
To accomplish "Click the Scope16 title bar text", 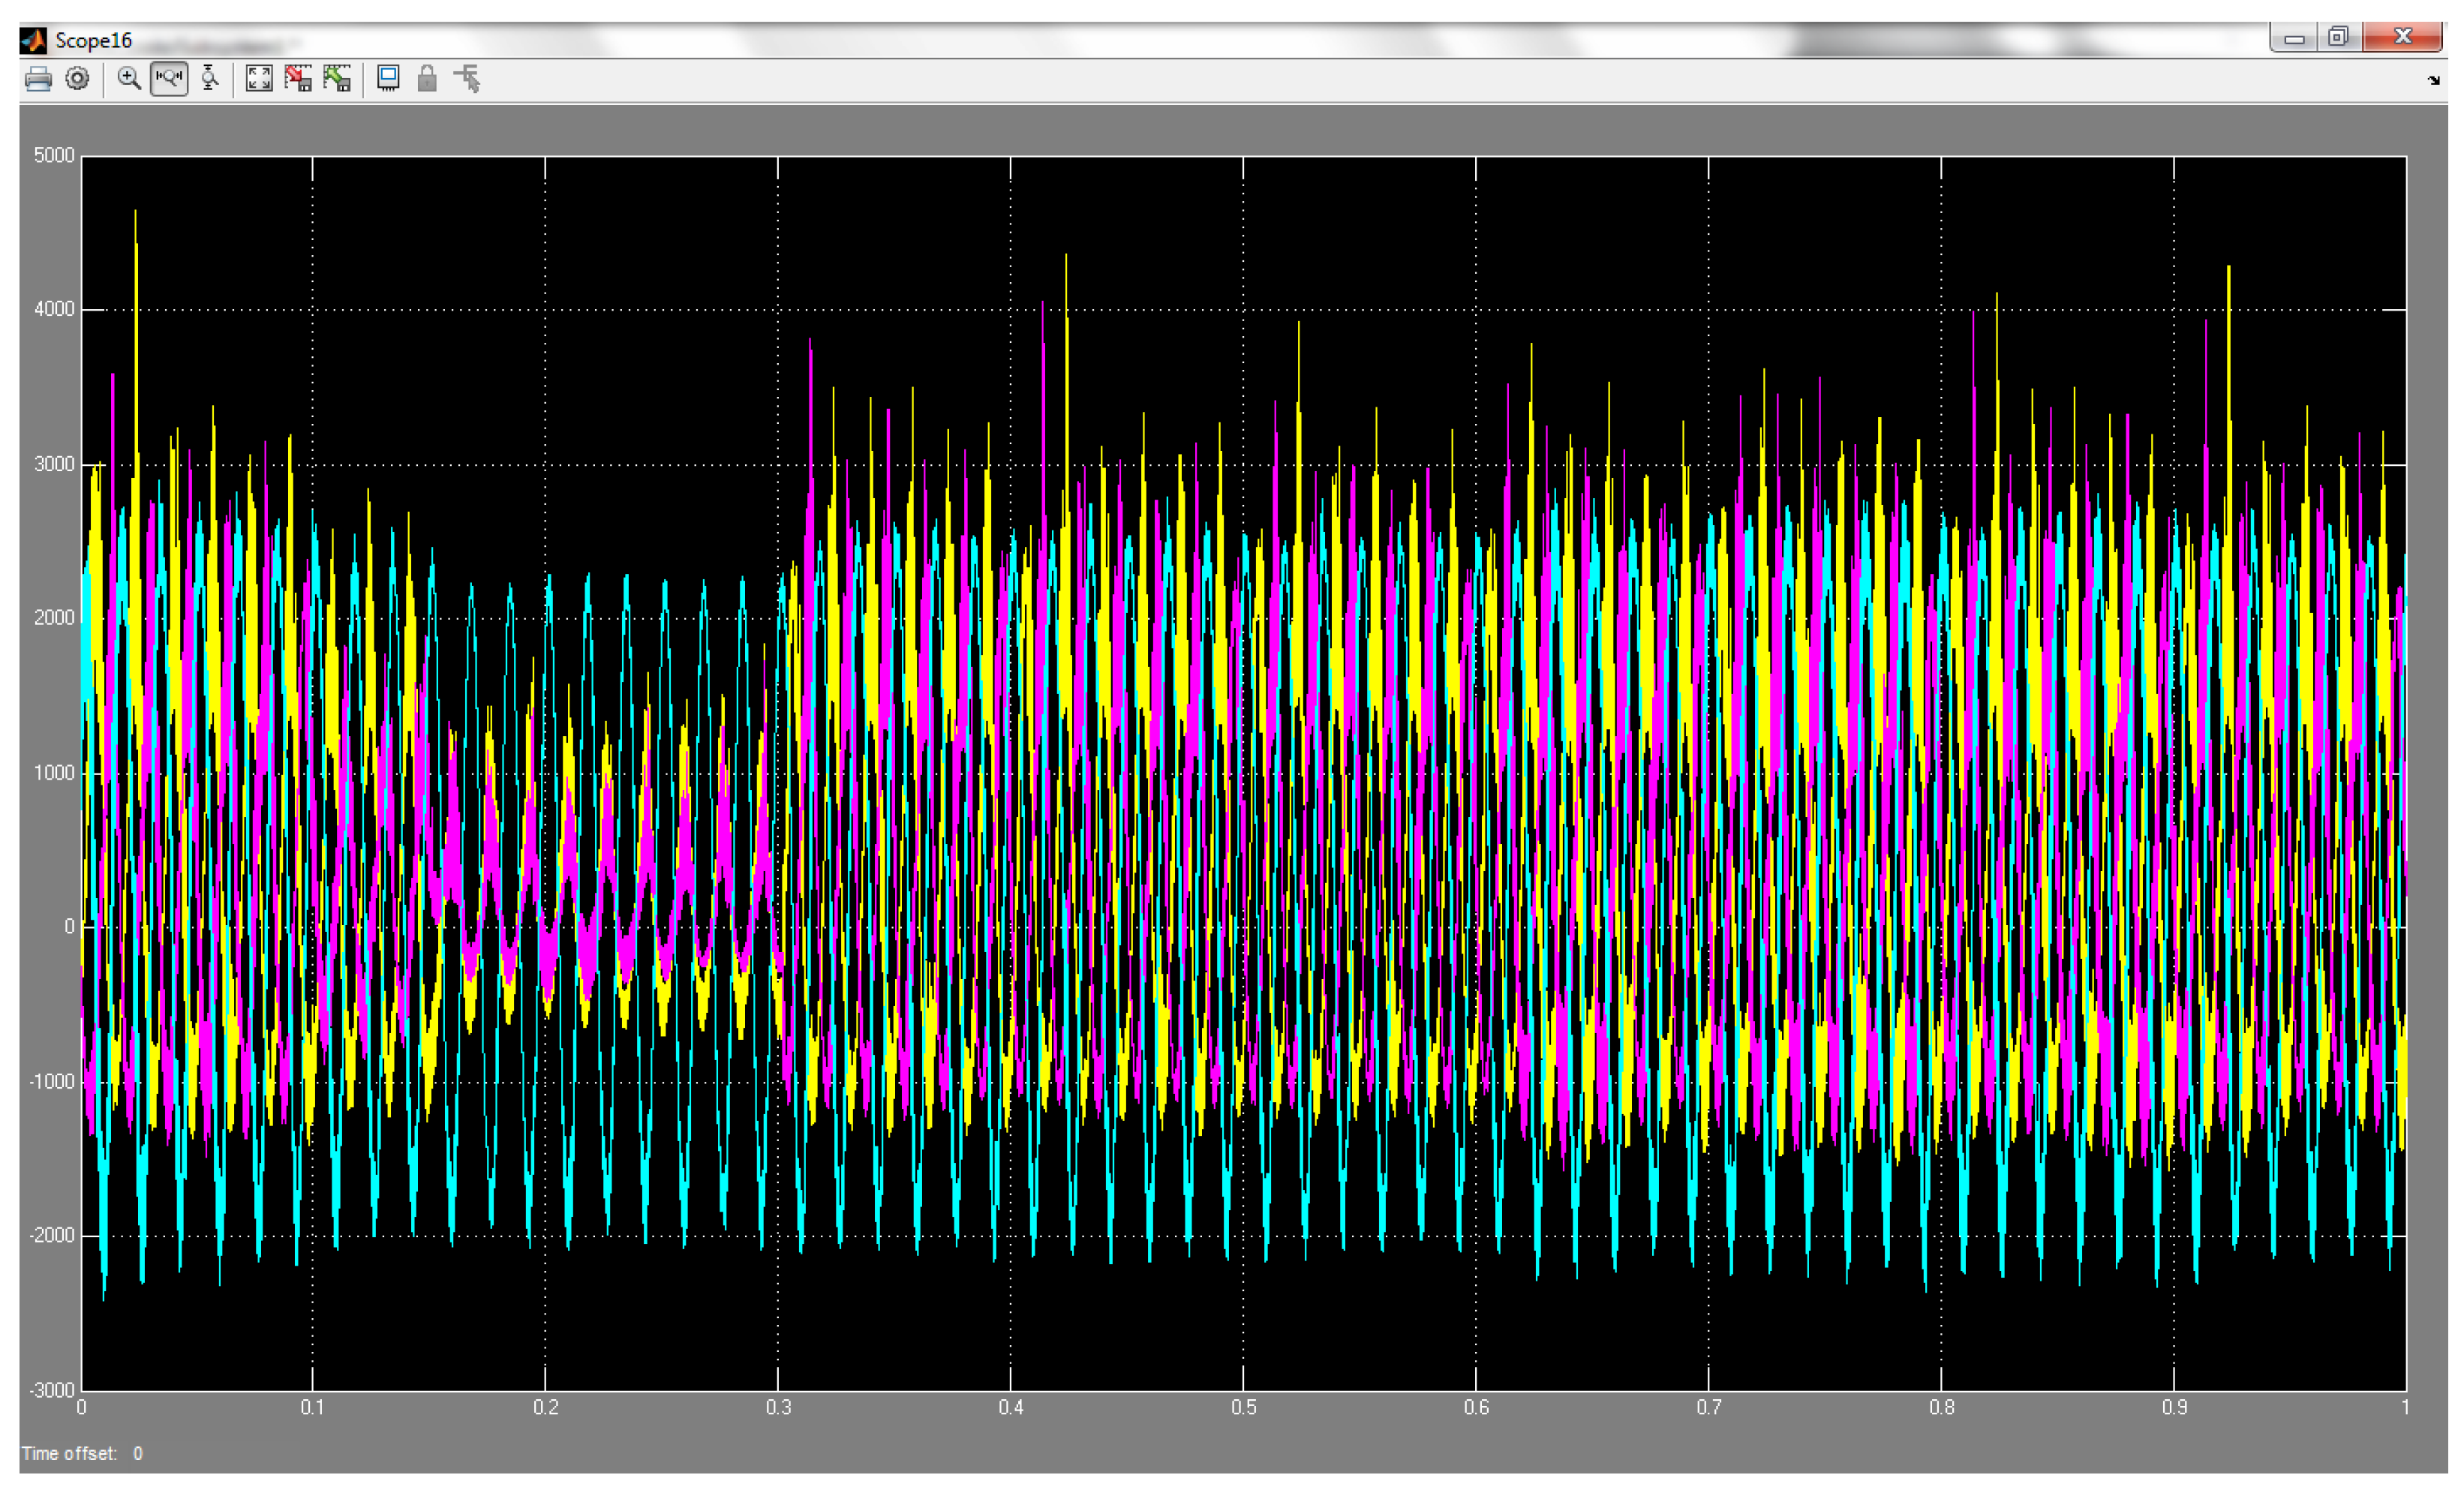I will click(x=93, y=40).
